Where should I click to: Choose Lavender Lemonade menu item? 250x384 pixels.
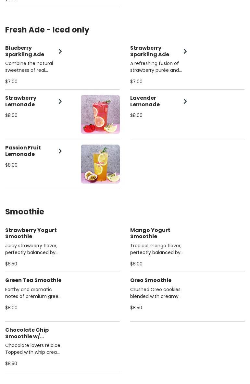(145, 101)
